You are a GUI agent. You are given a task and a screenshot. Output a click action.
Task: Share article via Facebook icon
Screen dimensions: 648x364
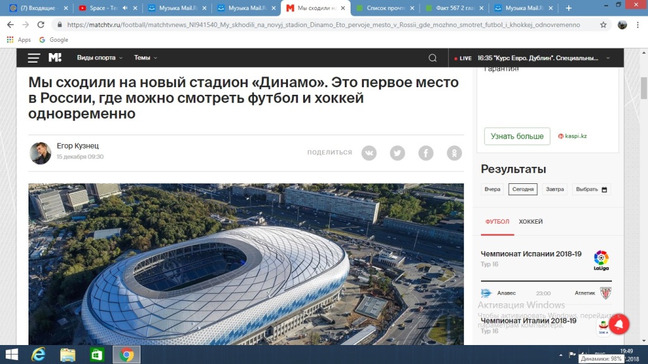426,153
